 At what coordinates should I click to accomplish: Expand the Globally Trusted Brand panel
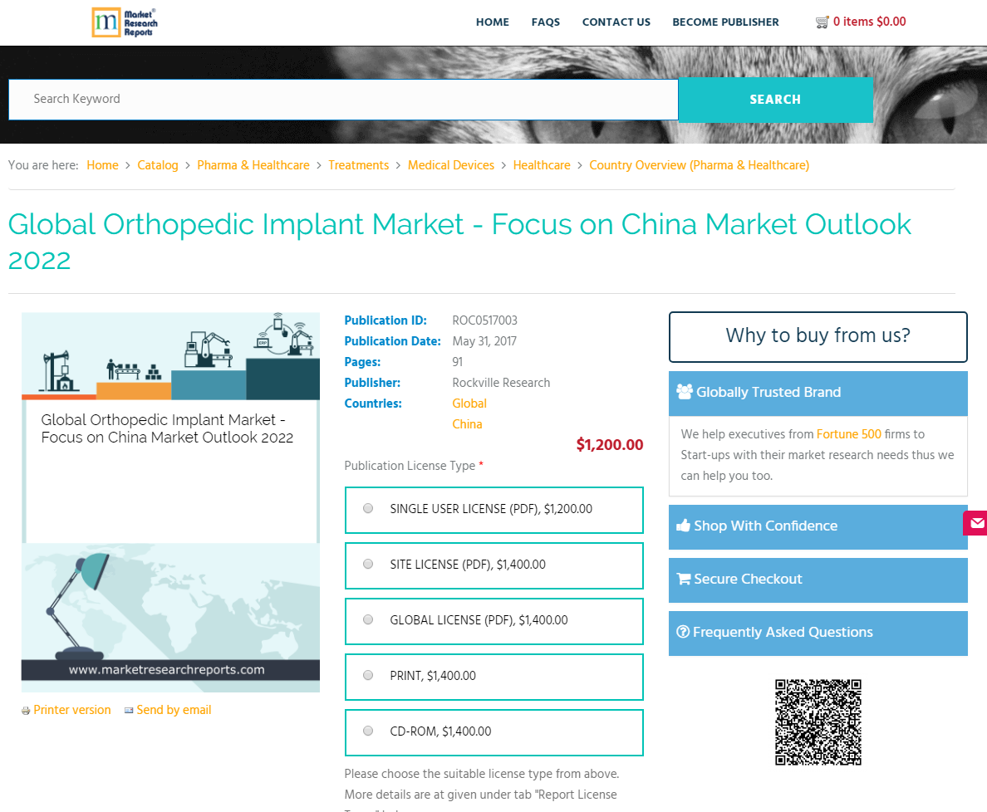click(x=818, y=393)
